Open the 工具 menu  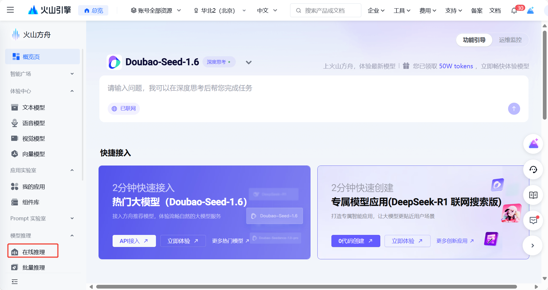(402, 11)
